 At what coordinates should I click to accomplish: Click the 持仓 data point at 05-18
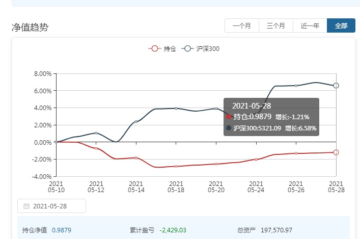point(176,166)
